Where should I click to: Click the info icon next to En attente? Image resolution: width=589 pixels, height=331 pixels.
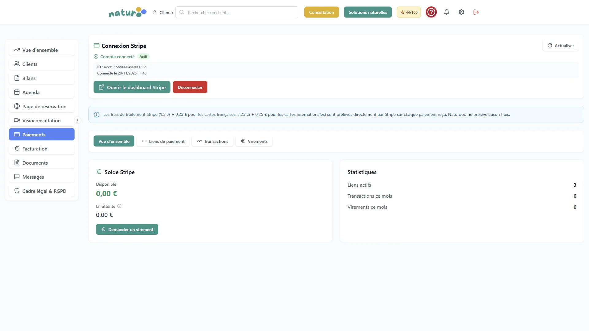coord(119,206)
